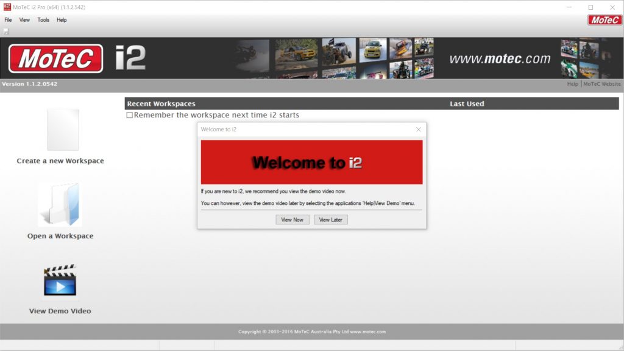624x351 pixels.
Task: Click the rally car thumbnail in the banner
Action: (297, 54)
